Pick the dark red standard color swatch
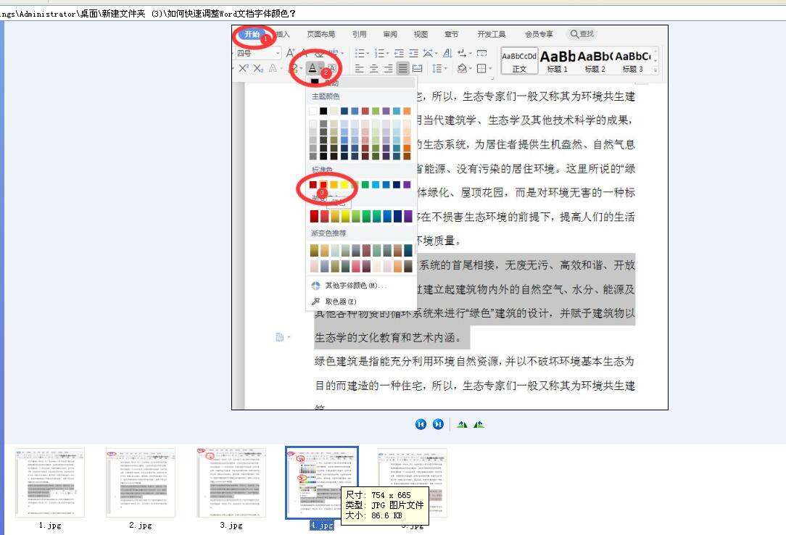The width and height of the screenshot is (786, 535). pos(313,185)
